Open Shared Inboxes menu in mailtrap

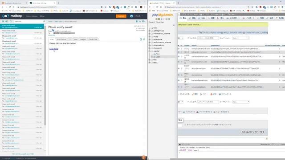32,16
